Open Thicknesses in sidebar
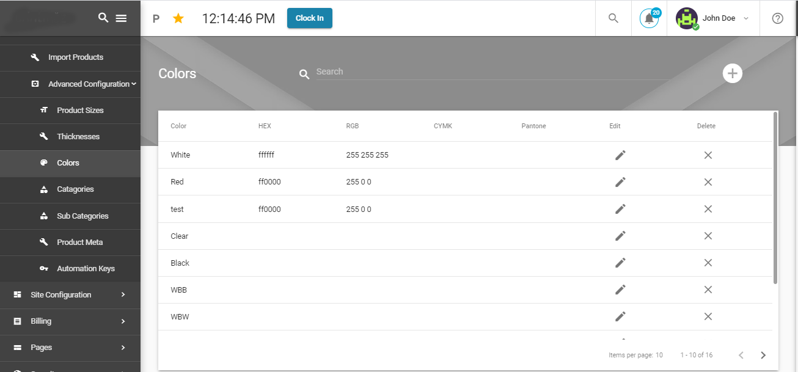The height and width of the screenshot is (372, 798). 70,136
